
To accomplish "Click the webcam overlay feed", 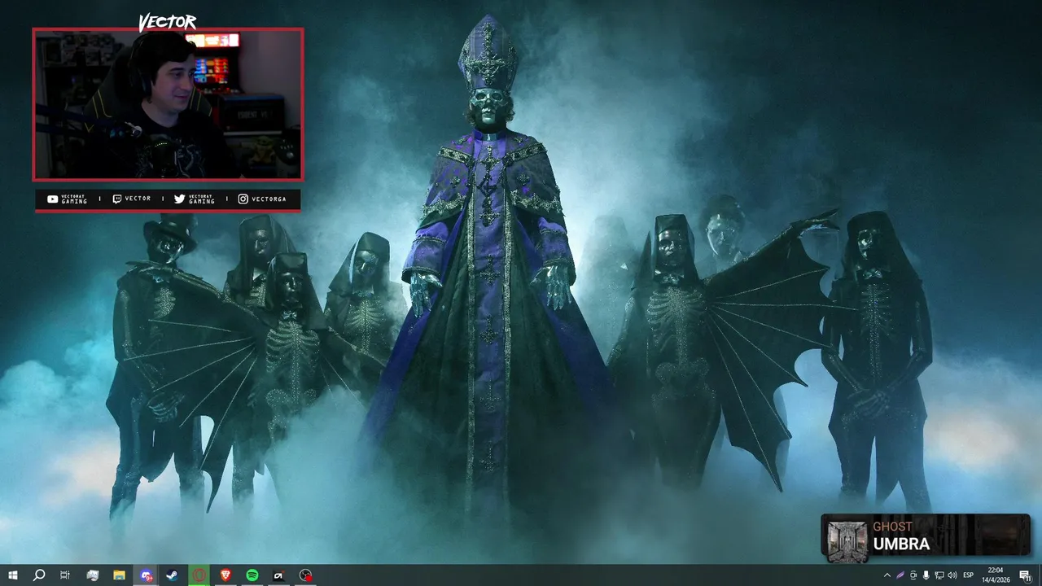I will [168, 105].
